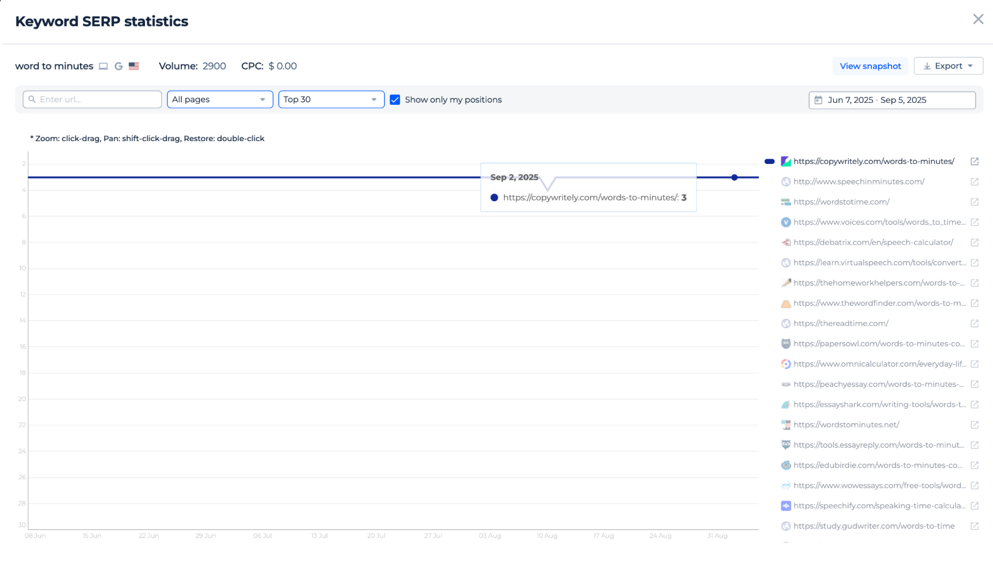Open thehomeworkhelpers.com external link icon
Image resolution: width=993 pixels, height=568 pixels.
click(975, 283)
